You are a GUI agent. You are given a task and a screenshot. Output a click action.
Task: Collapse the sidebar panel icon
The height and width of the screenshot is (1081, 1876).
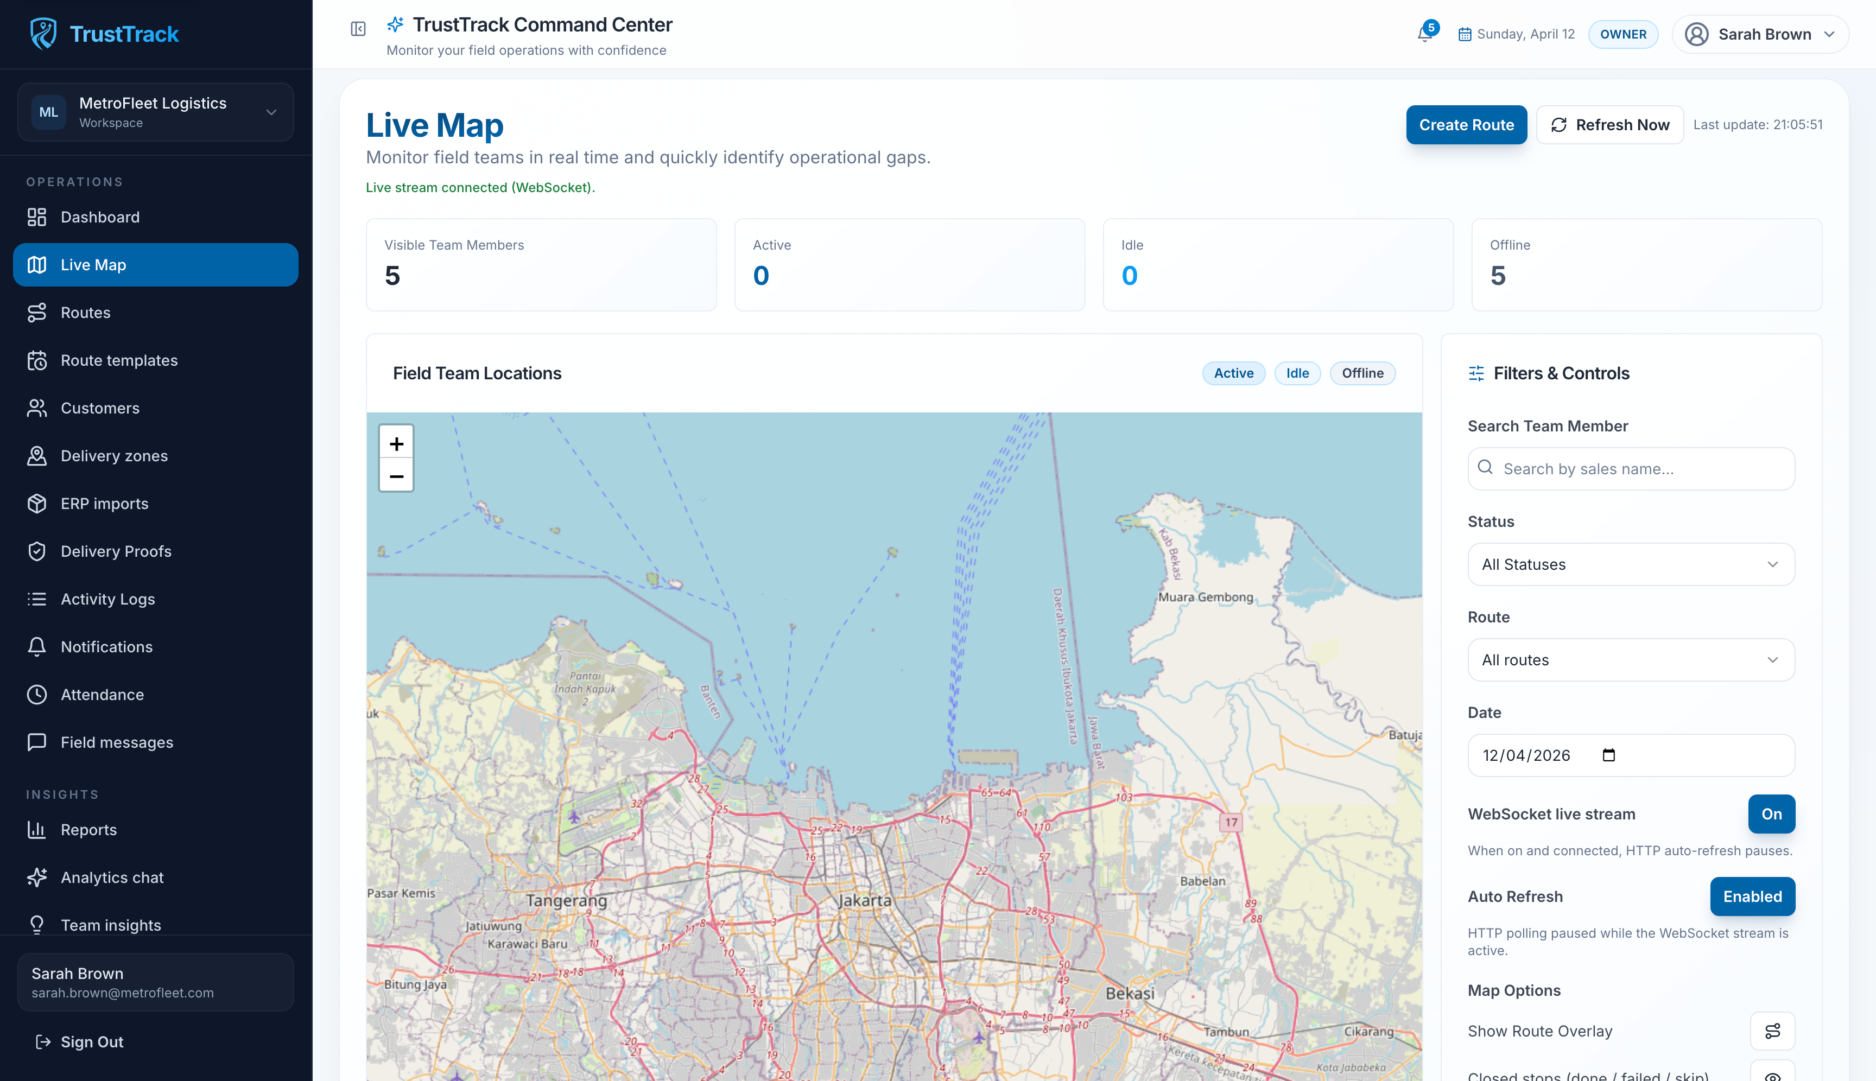coord(358,29)
